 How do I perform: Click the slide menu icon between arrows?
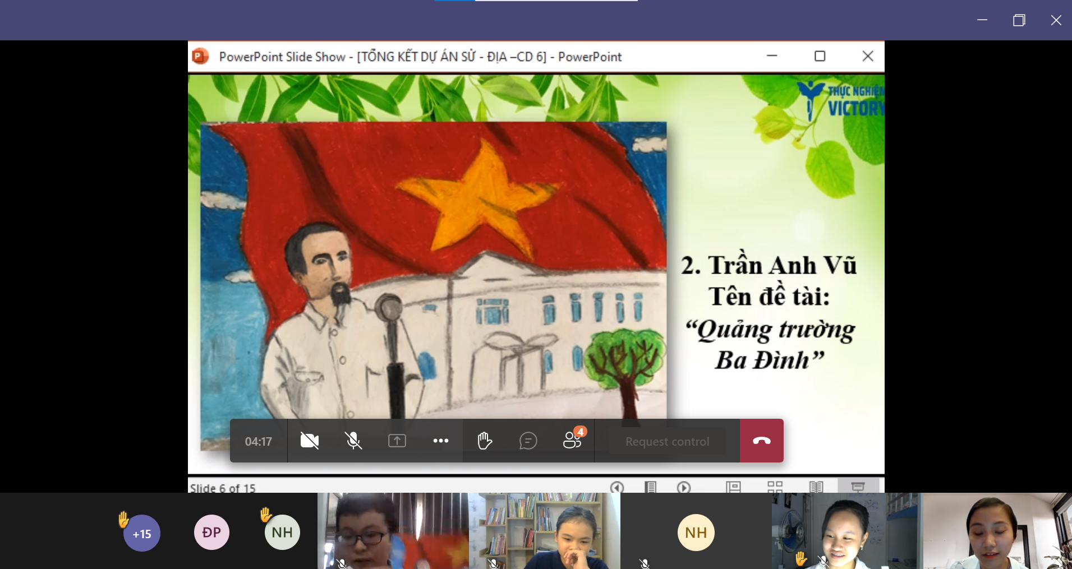point(650,487)
